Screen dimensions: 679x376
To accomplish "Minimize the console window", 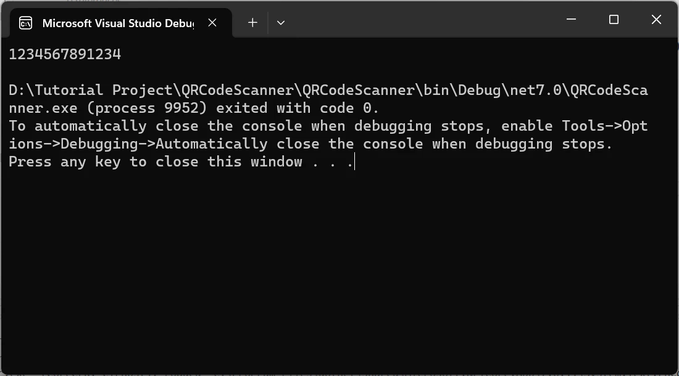I will pyautogui.click(x=572, y=20).
